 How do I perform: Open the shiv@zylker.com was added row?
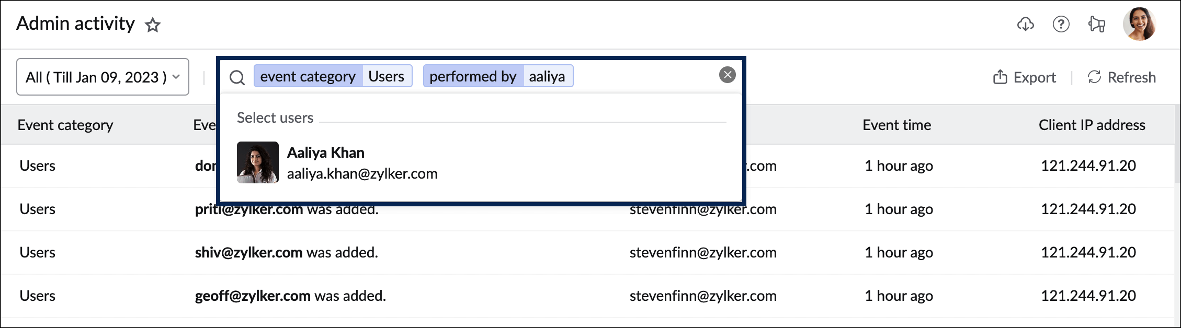pyautogui.click(x=286, y=252)
